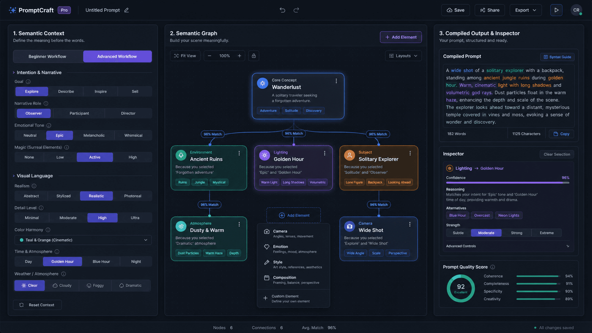Viewport: 592px width, 333px height.
Task: Choose Style from the add-element menu
Action: click(x=293, y=264)
